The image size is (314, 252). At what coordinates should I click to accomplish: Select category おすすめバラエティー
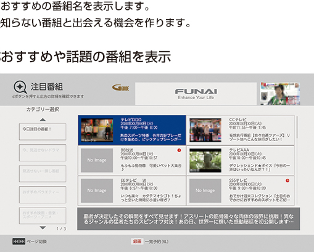point(43,195)
